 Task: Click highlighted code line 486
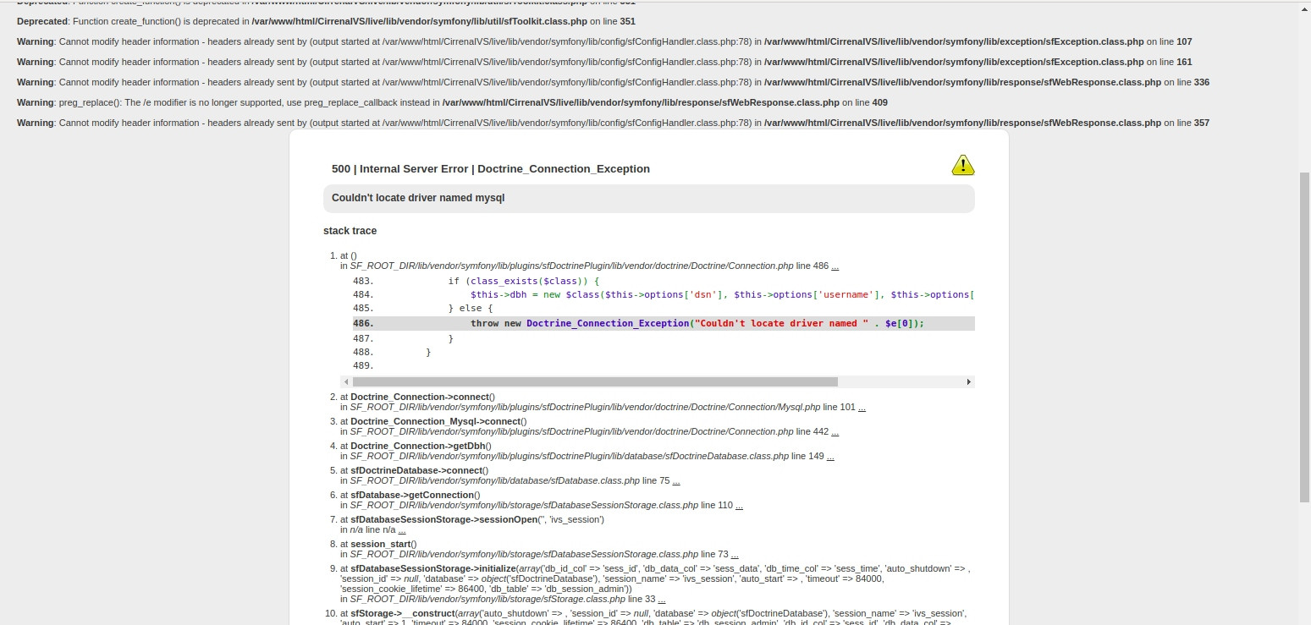[664, 324]
